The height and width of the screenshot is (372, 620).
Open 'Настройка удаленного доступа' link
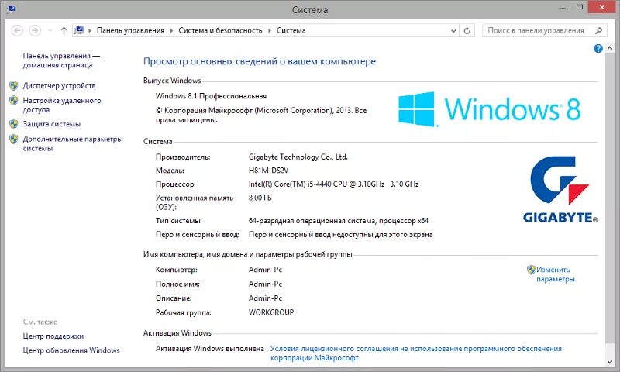click(x=62, y=105)
